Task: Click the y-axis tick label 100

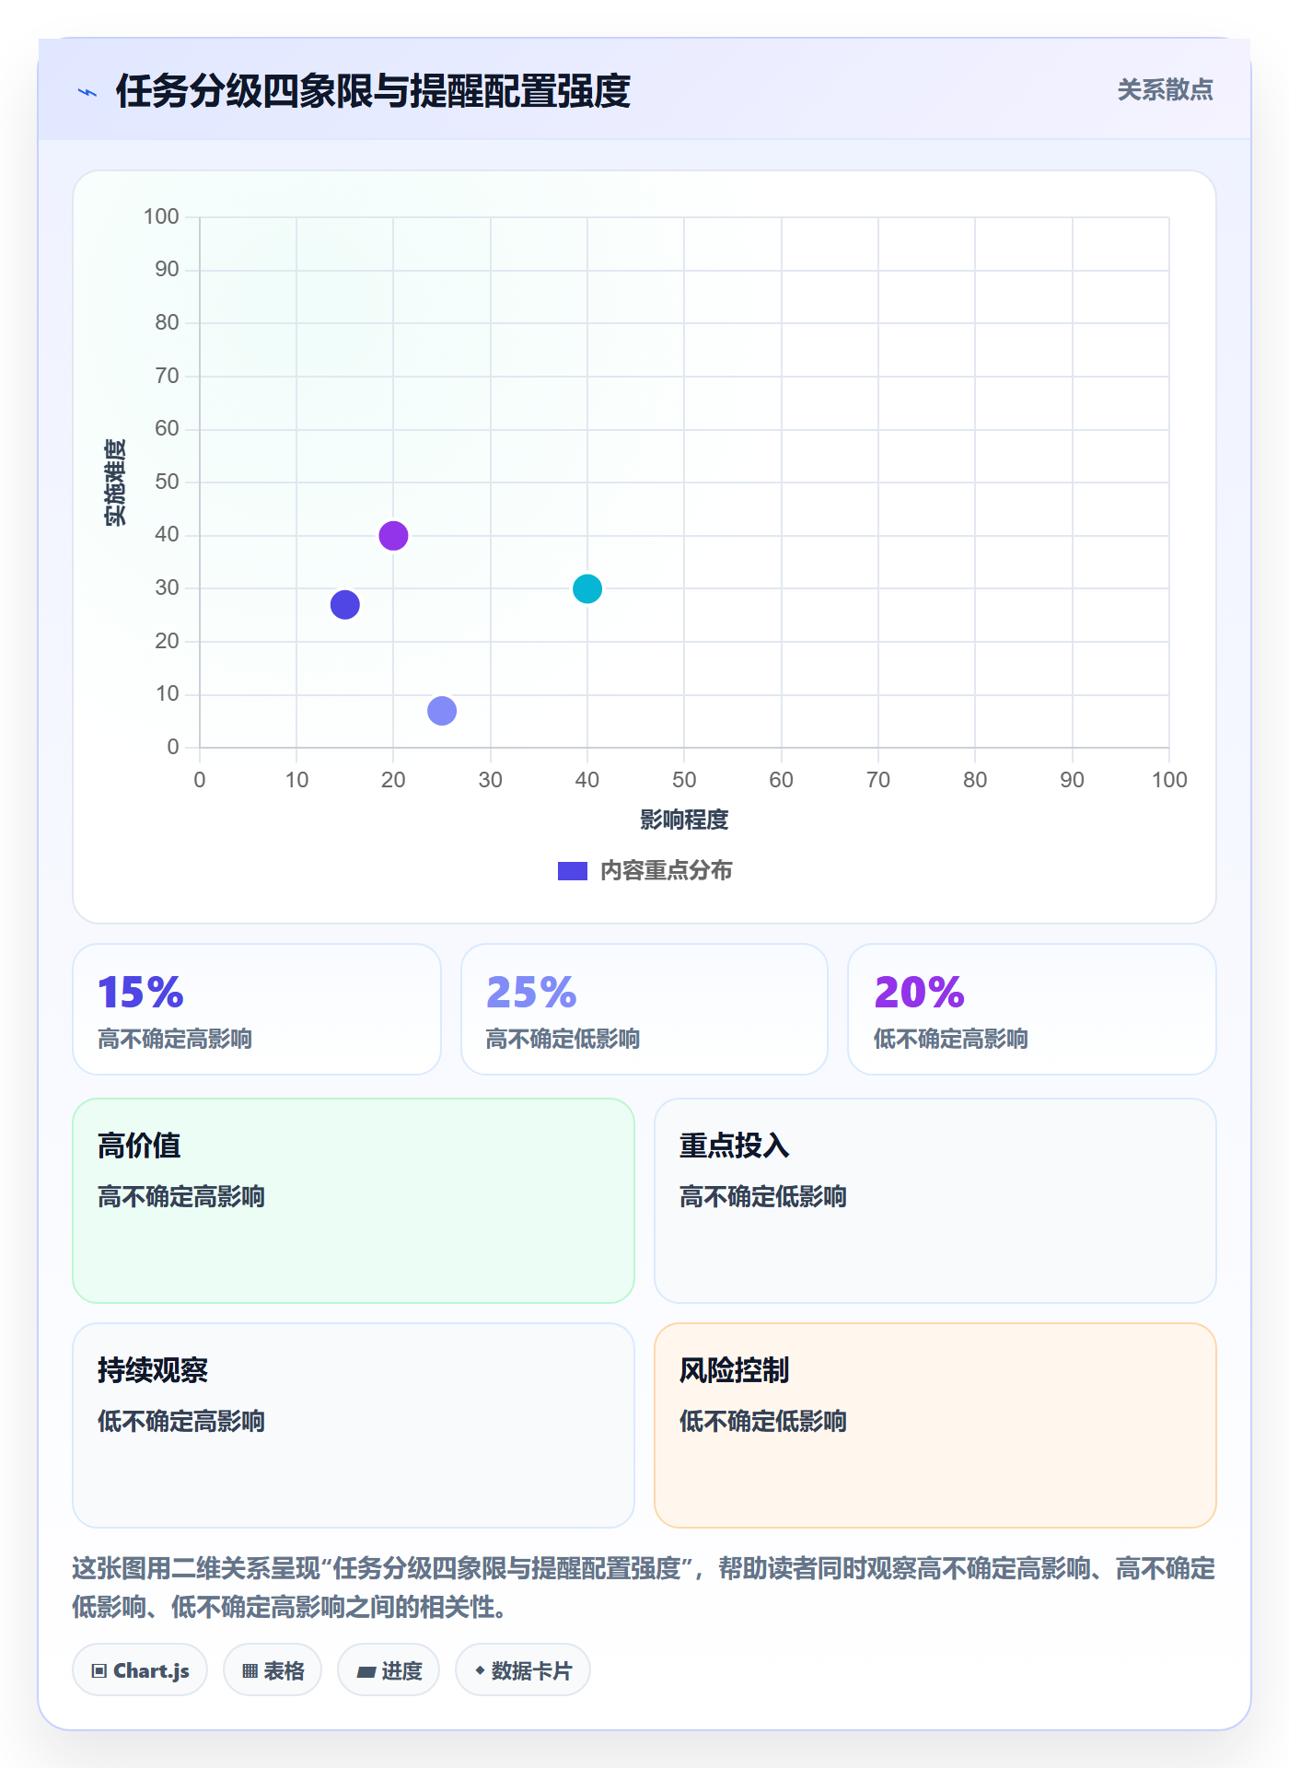Action: coord(161,216)
